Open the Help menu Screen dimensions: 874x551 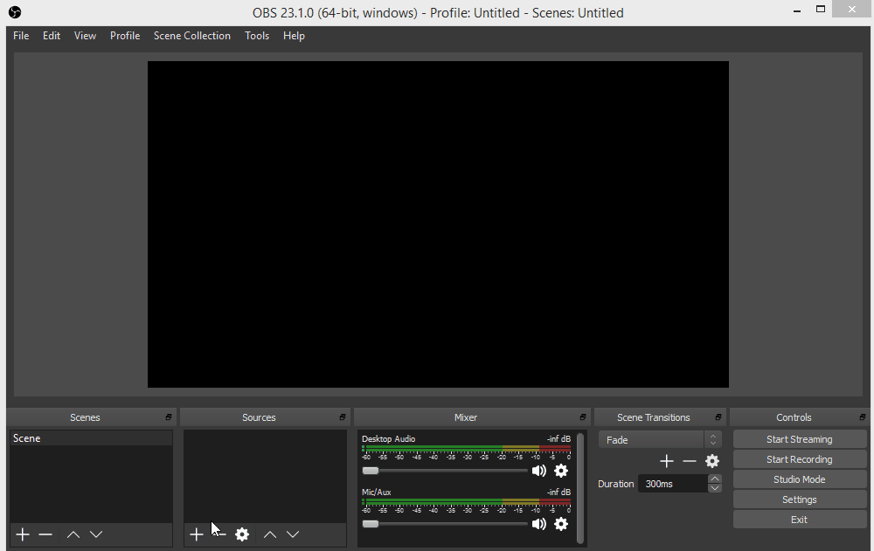coord(294,36)
